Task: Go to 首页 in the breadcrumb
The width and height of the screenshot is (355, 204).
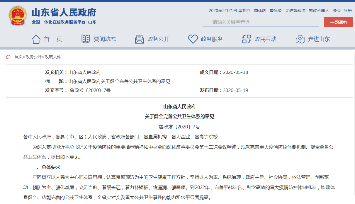Action: click(18, 57)
